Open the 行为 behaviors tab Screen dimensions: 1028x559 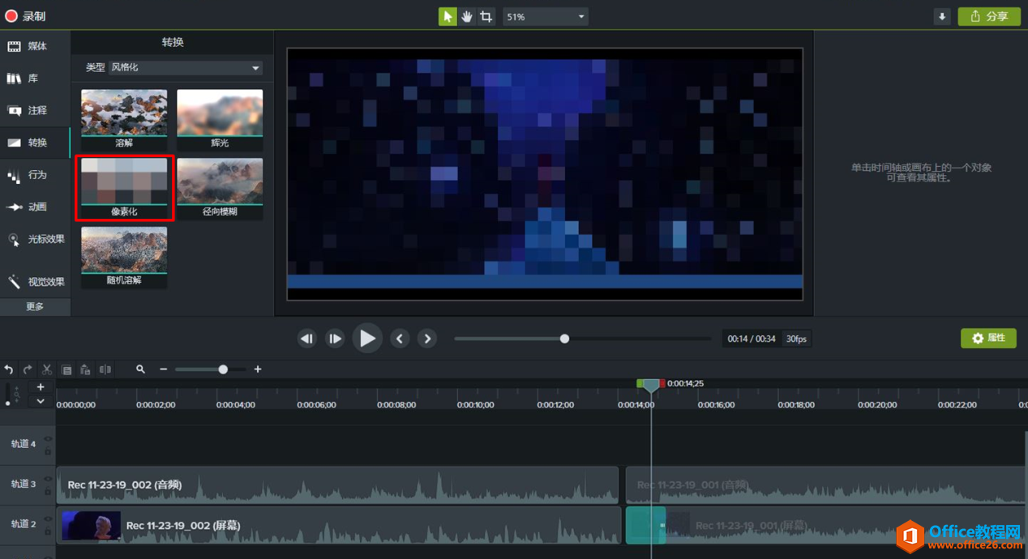(35, 175)
